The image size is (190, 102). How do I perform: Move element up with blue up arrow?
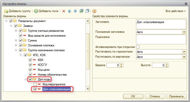click(70, 11)
